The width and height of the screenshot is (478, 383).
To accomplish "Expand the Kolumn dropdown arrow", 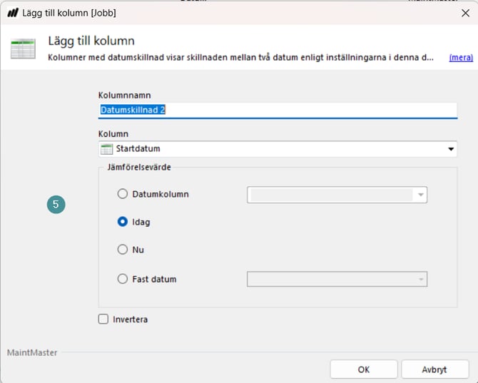I will pyautogui.click(x=451, y=149).
